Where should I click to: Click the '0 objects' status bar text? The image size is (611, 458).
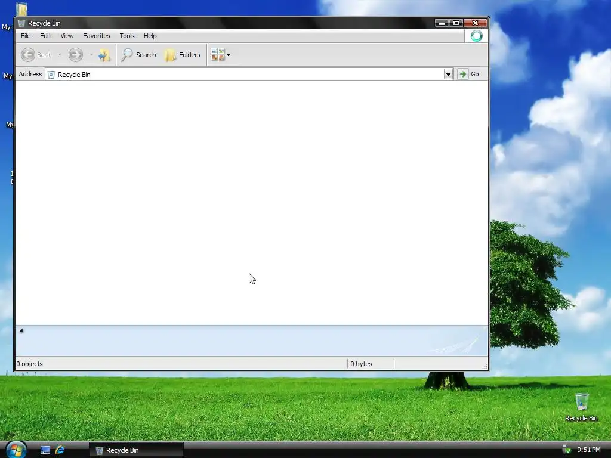[30, 364]
